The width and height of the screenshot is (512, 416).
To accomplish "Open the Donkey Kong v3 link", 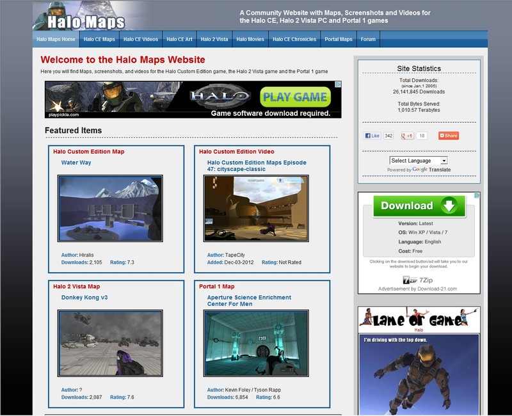I will 84,298.
